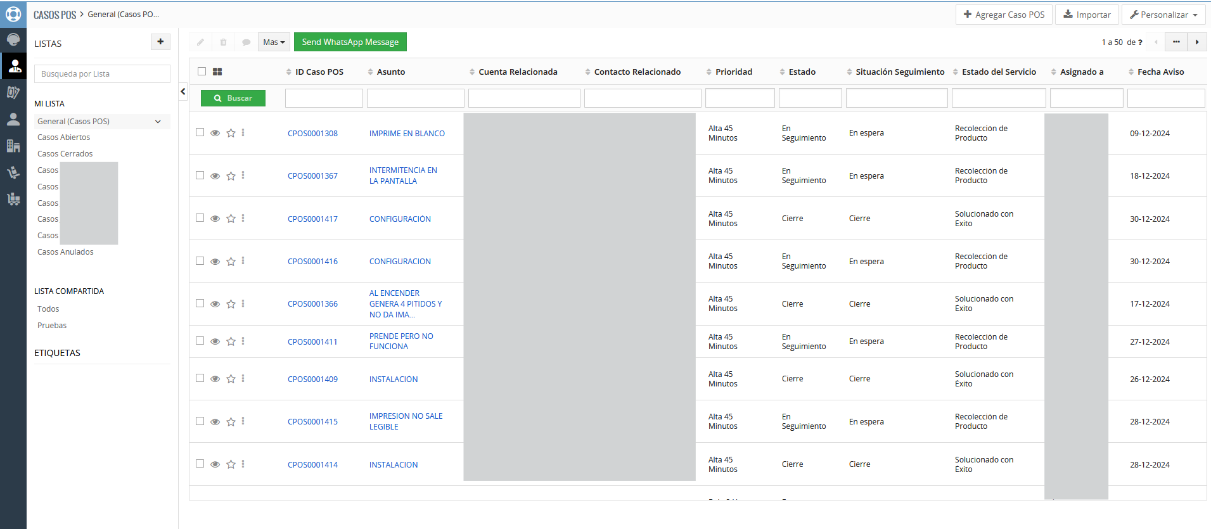Click Agregar Caso POS button
Viewport: 1211px width, 529px height.
1004,15
